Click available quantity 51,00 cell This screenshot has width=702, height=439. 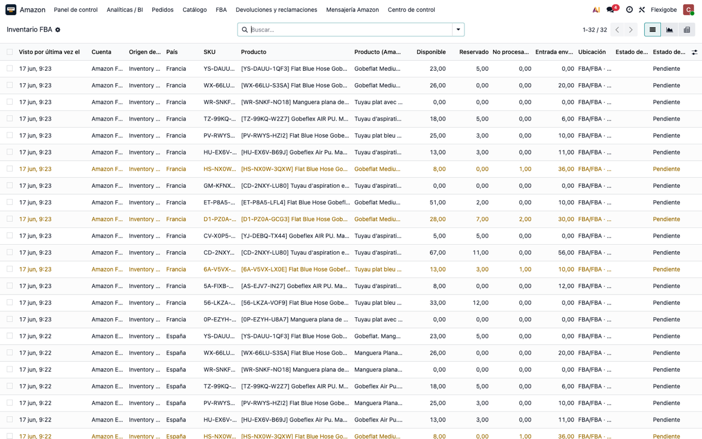click(x=438, y=203)
